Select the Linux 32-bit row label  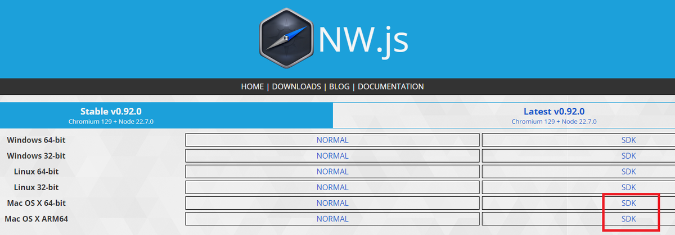(36, 187)
